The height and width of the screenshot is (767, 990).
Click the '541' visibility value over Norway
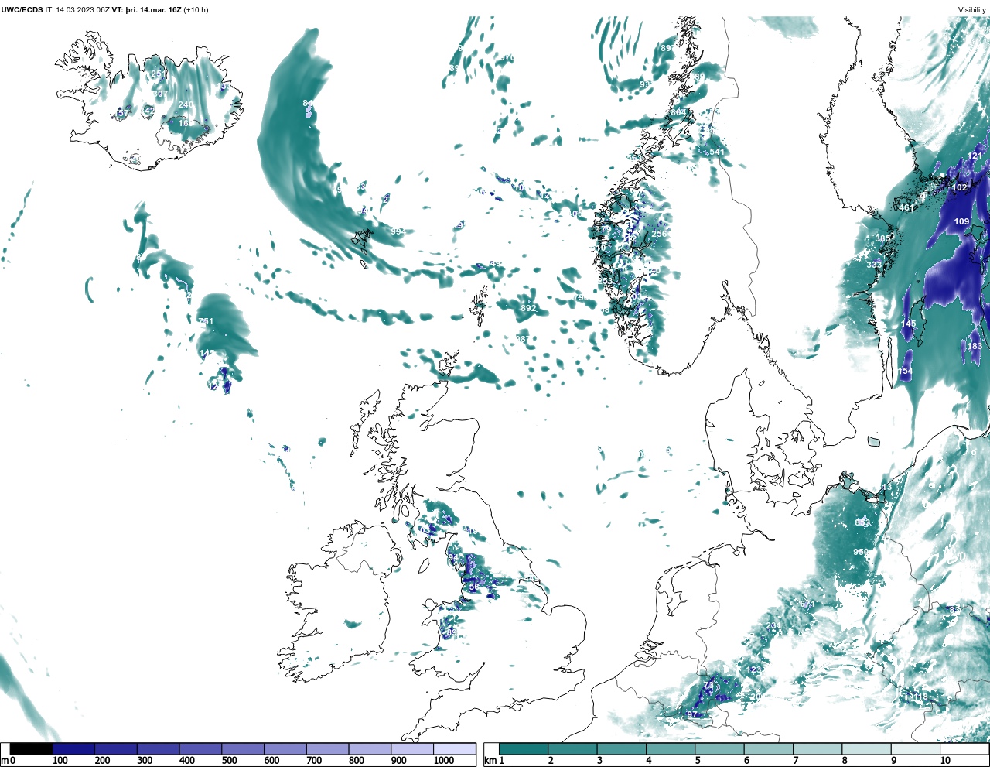[x=717, y=152]
